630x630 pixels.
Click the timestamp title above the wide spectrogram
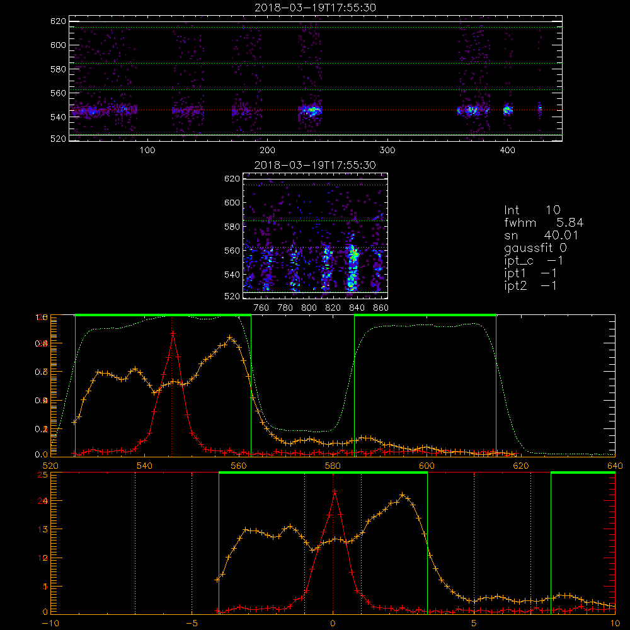pyautogui.click(x=315, y=8)
